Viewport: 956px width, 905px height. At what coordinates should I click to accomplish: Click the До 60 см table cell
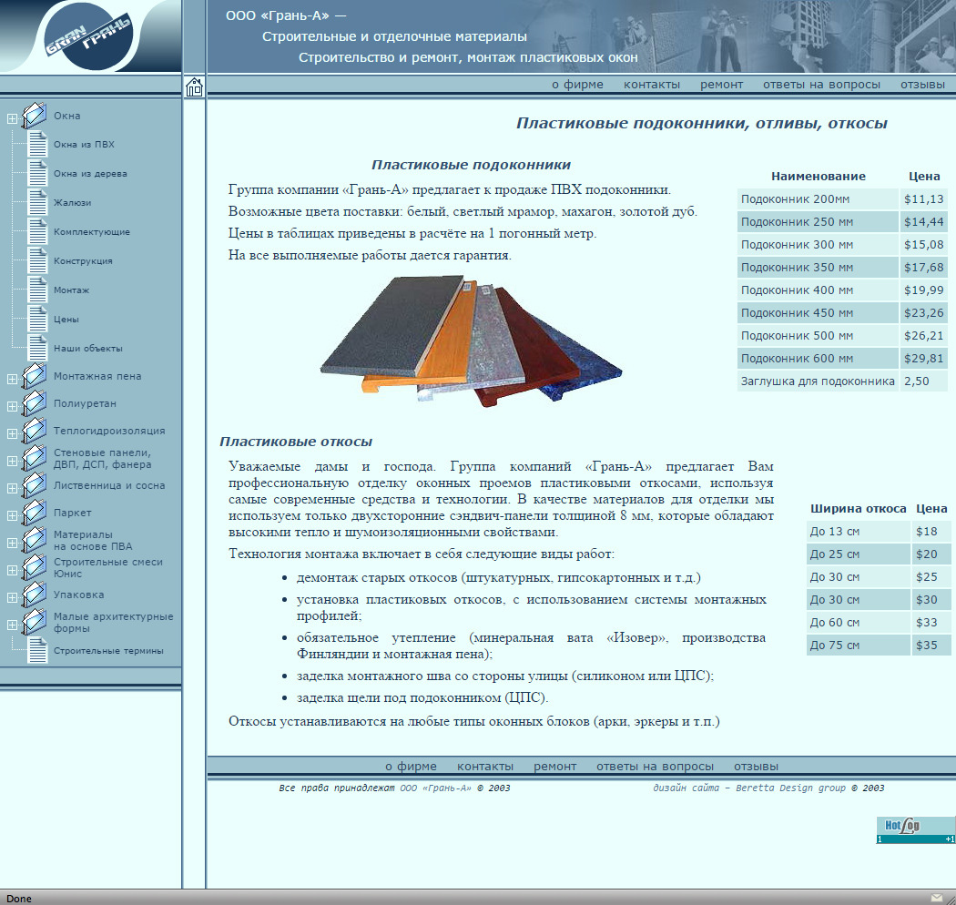click(x=859, y=623)
